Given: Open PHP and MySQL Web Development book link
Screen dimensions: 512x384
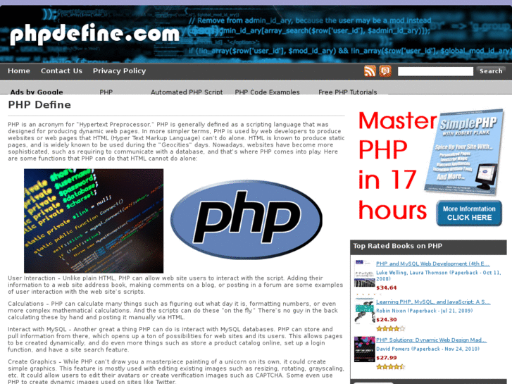Looking at the screenshot, I should pos(433,264).
